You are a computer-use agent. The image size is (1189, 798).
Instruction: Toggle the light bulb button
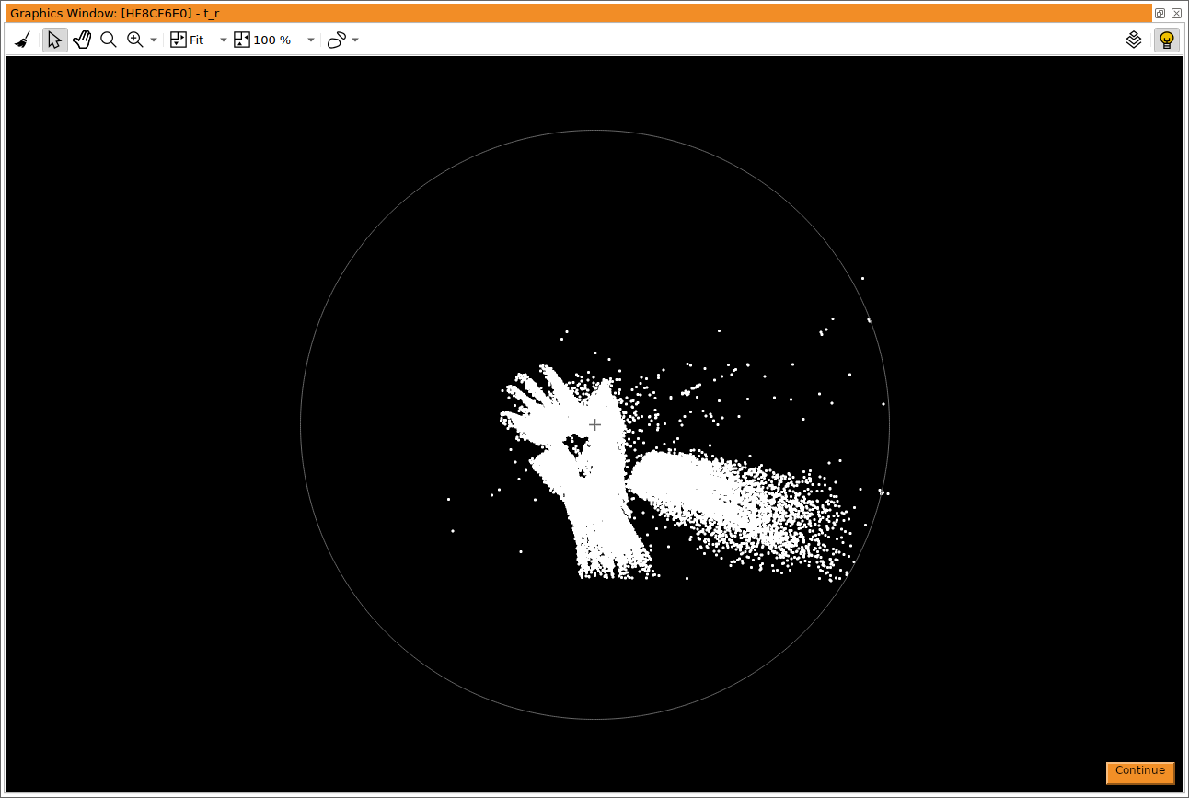1167,40
